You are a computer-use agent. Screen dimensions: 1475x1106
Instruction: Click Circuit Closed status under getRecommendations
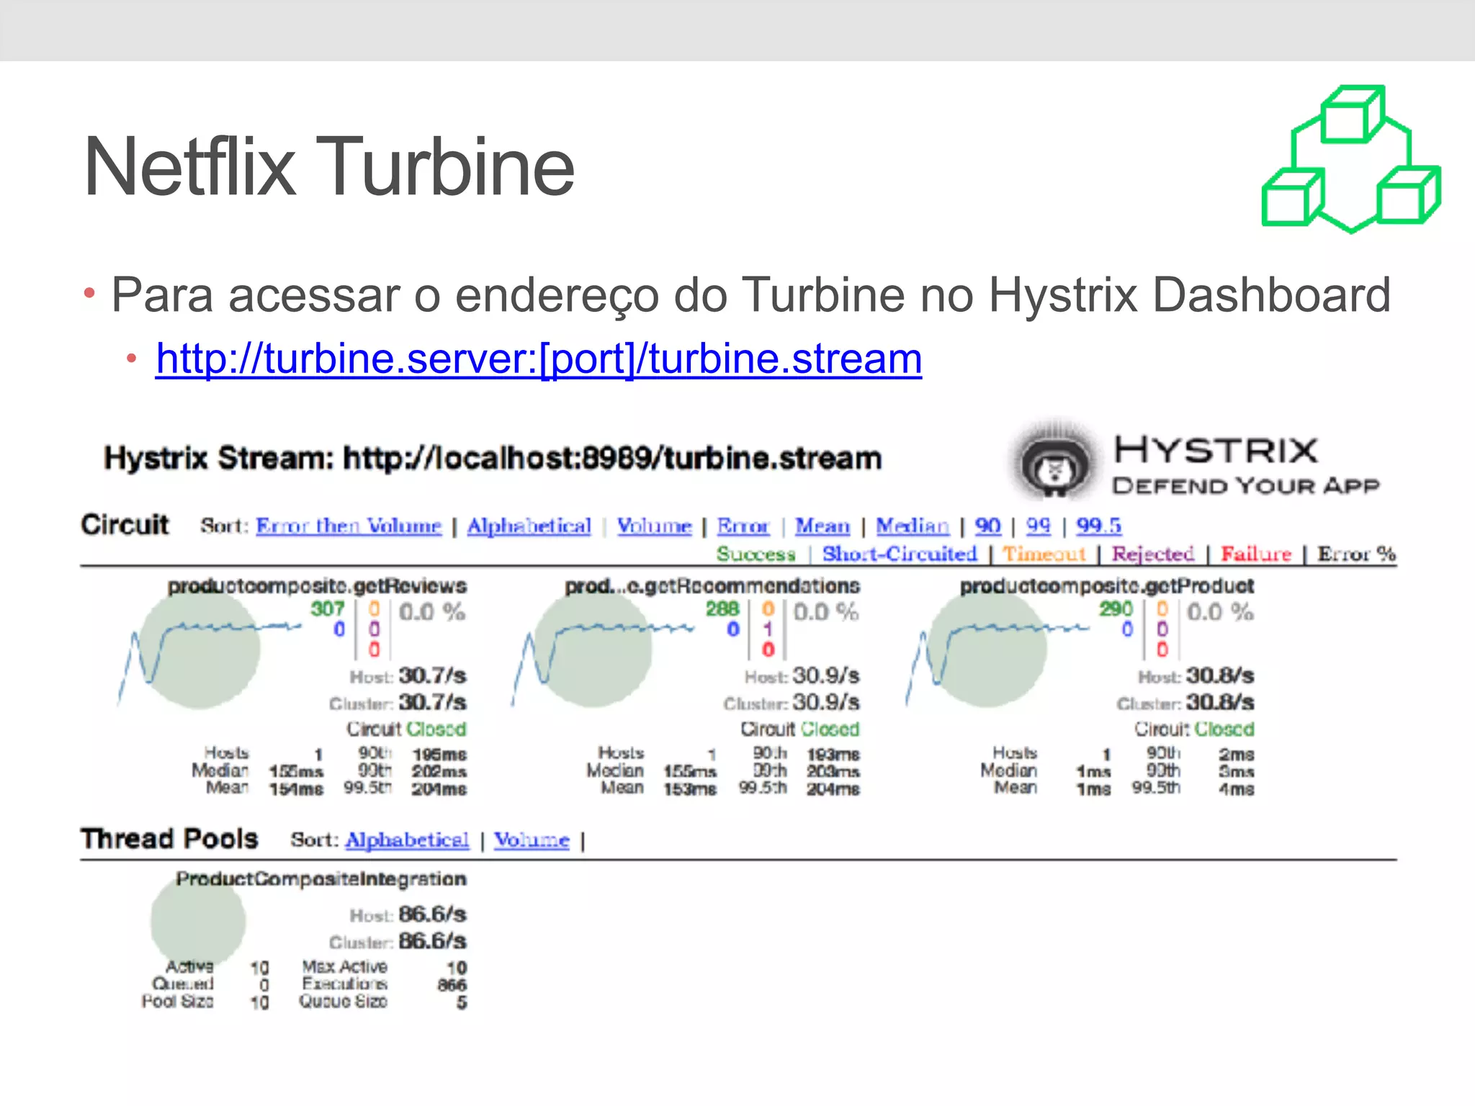click(x=801, y=729)
